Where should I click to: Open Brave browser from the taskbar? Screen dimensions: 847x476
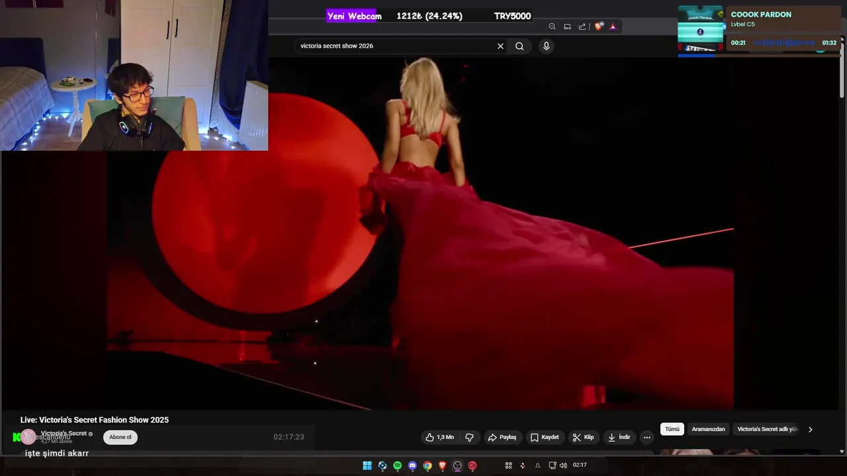pos(443,465)
